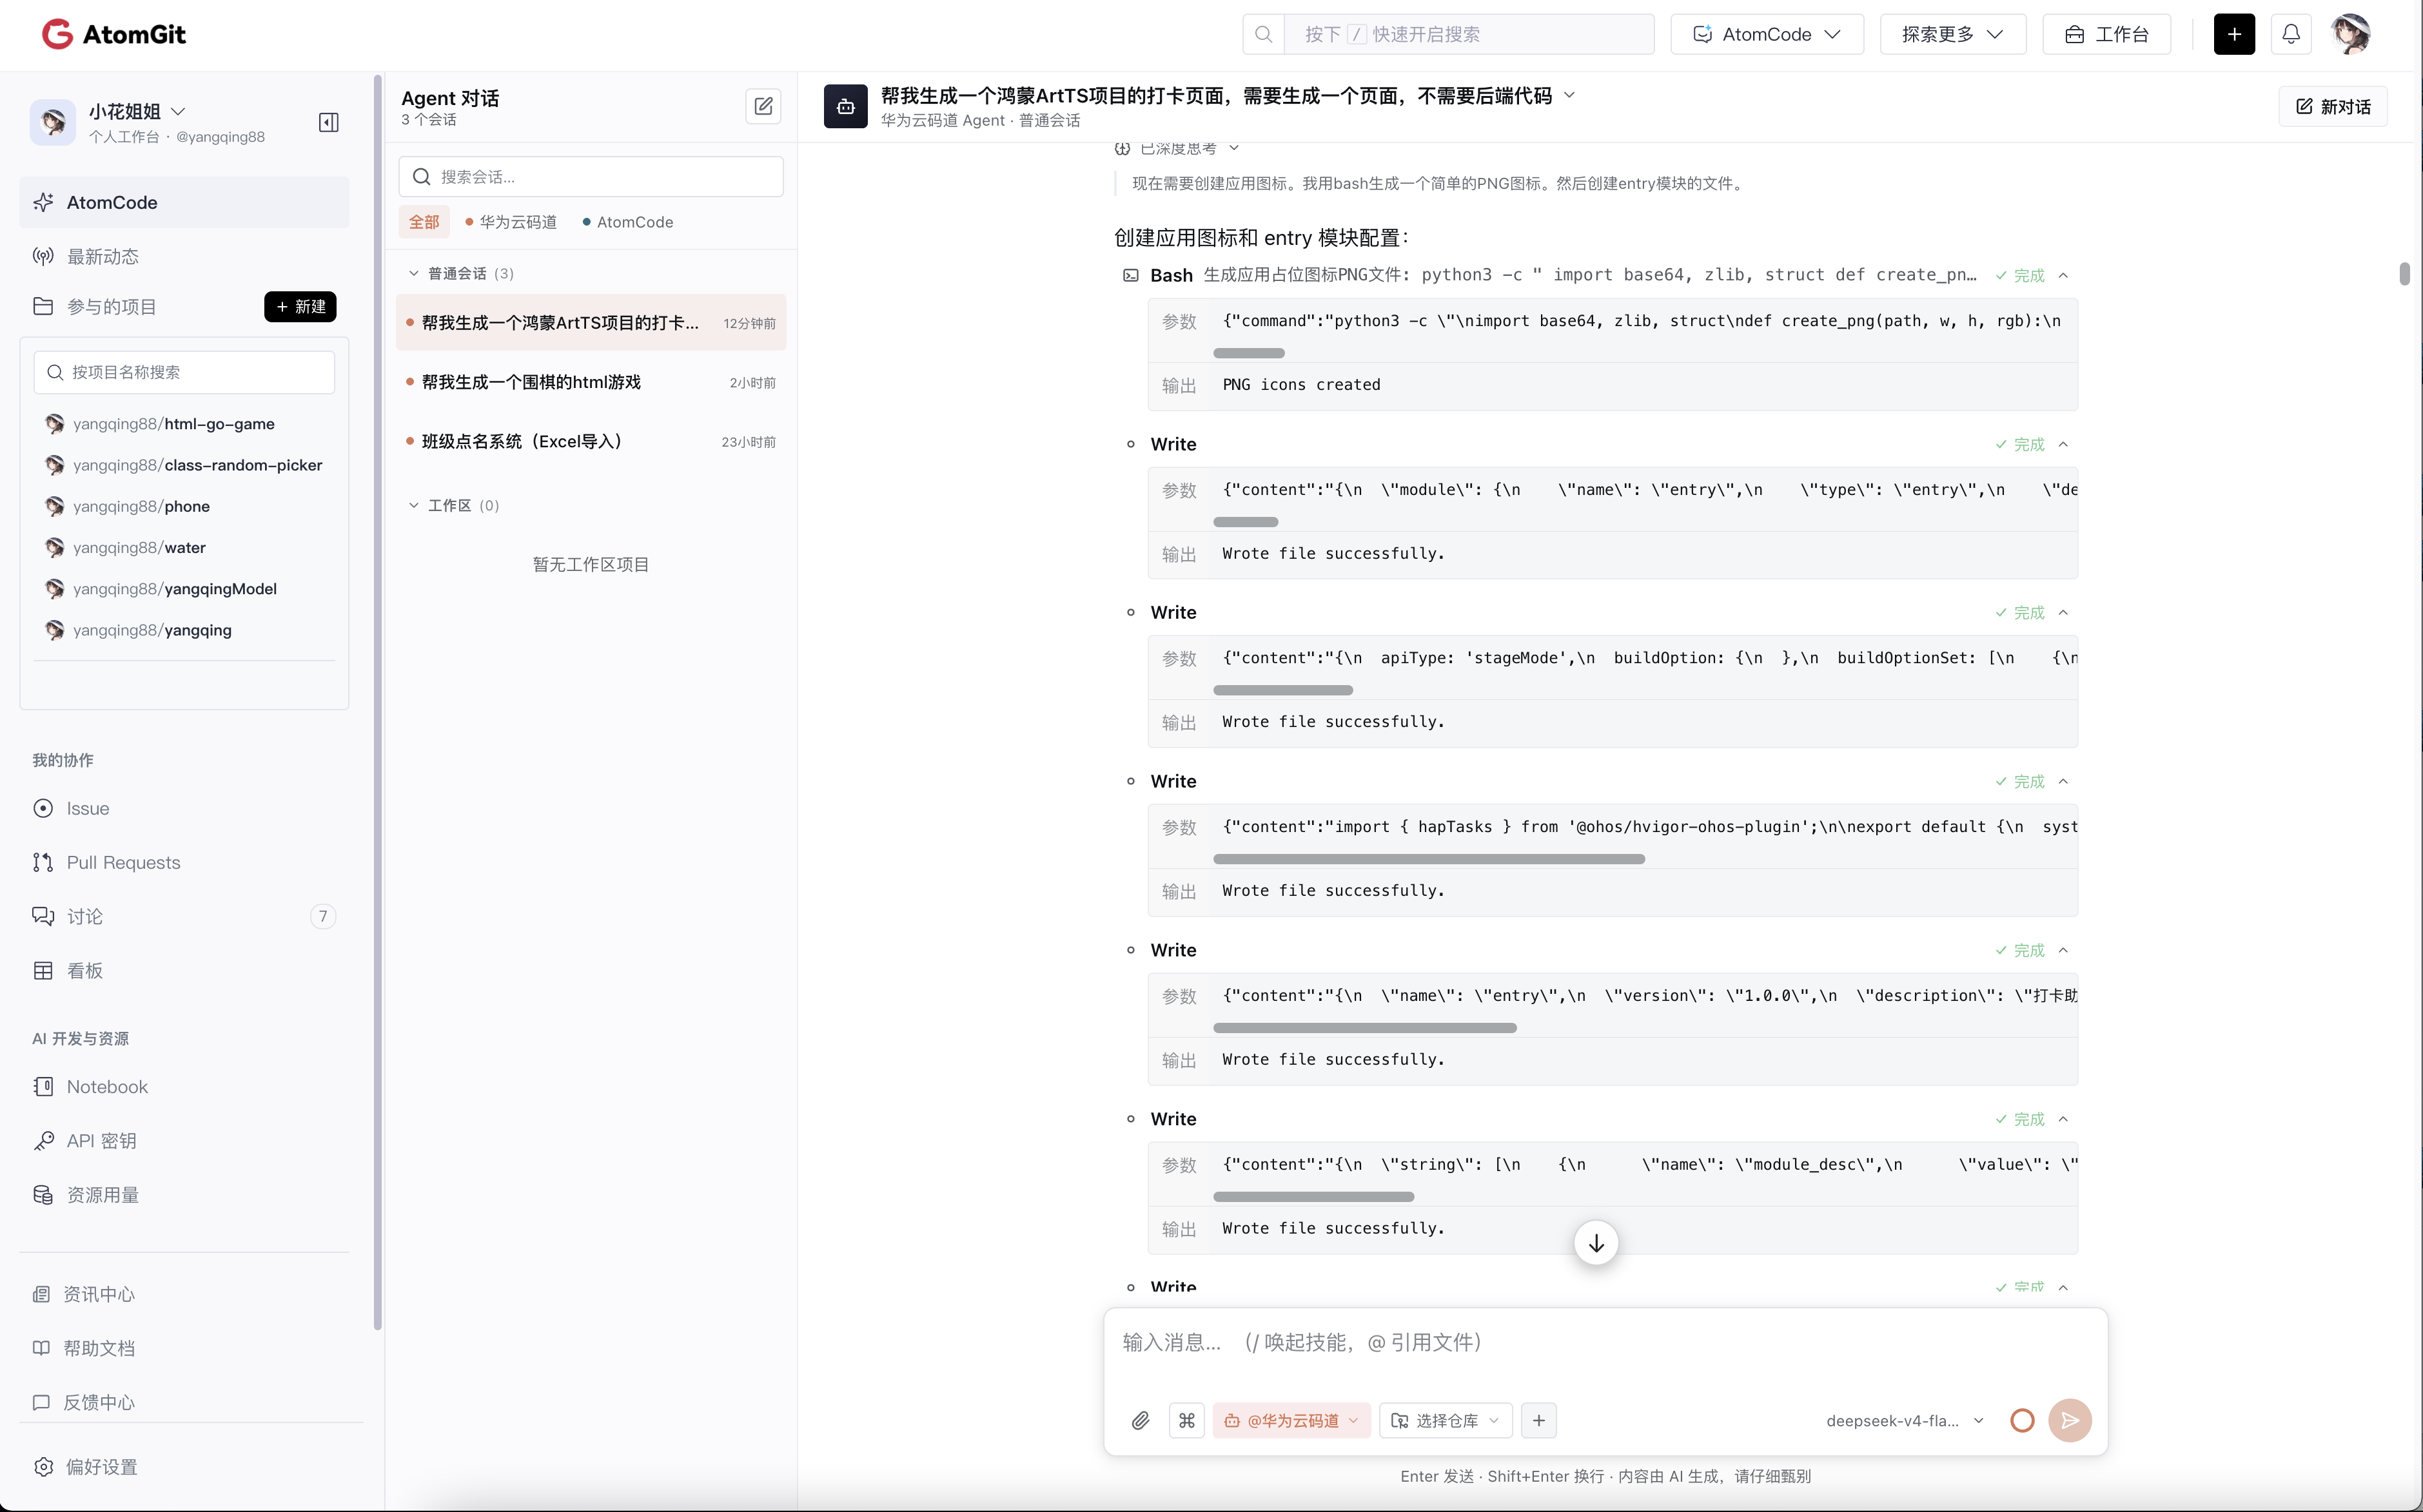Start new conversation via edit icon

763,106
